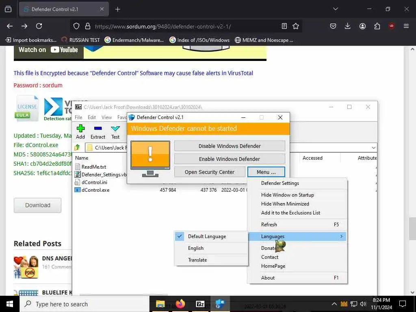Open the Firefox hamburger menu
The image size is (416, 312).
tap(406, 26)
